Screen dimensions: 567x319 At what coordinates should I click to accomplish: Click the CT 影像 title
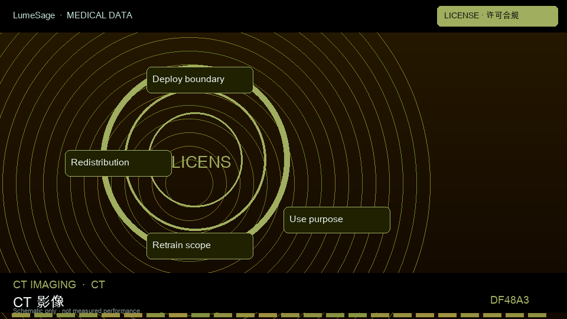click(39, 301)
